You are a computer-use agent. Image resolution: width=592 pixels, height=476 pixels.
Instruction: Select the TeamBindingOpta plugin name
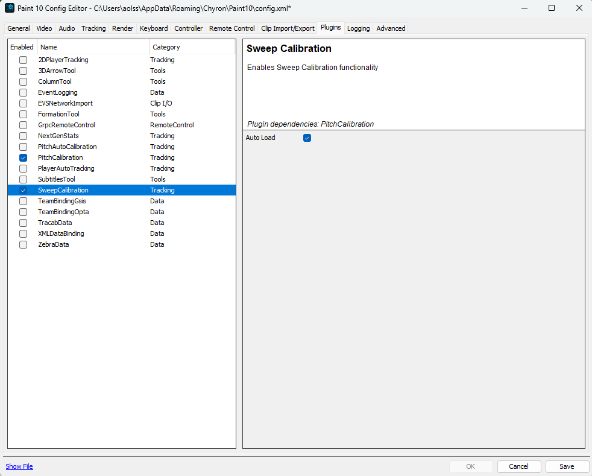pyautogui.click(x=63, y=212)
